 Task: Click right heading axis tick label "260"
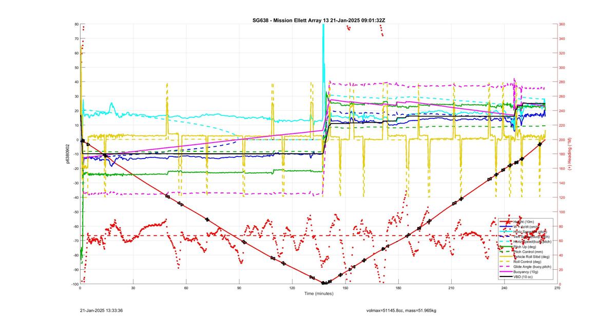tap(562, 96)
